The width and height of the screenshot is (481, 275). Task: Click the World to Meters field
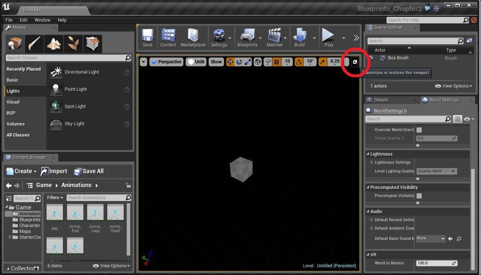pyautogui.click(x=437, y=263)
